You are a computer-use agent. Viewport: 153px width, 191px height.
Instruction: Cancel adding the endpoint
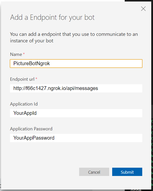click(94, 172)
